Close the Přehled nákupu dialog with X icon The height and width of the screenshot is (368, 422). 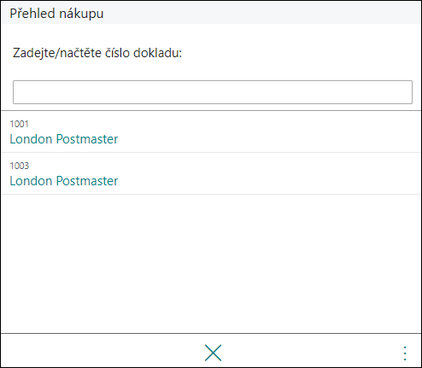coord(213,353)
